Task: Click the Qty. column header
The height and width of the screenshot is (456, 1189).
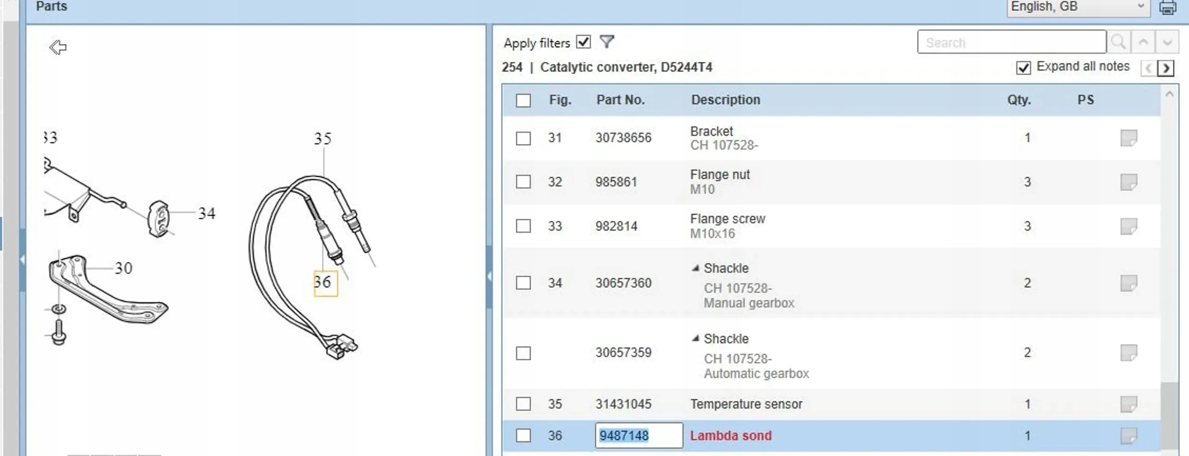Action: tap(1019, 100)
